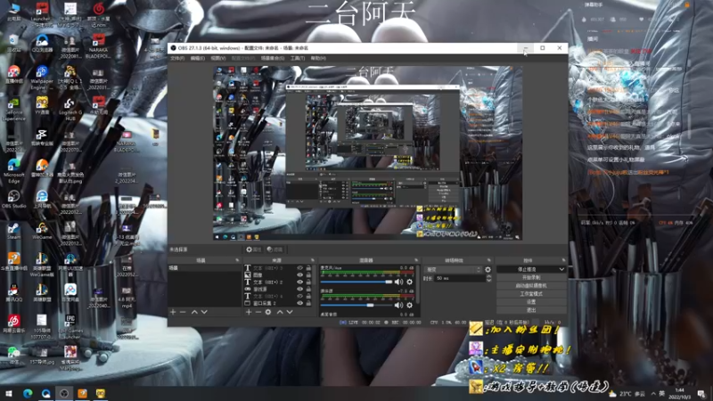Open transition properties gear icon
Viewport: 713px width, 401px height.
coord(488,270)
